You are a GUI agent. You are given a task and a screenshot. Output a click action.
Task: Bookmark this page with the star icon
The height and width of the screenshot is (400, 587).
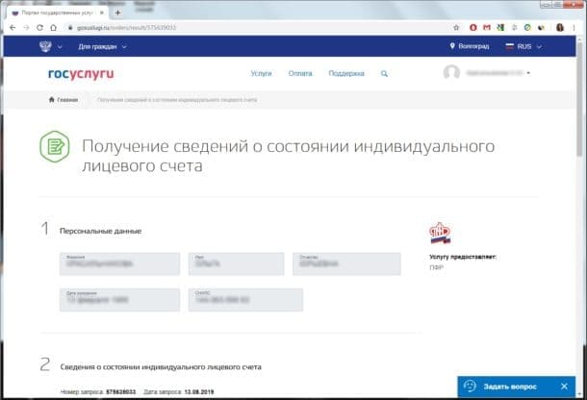point(457,28)
